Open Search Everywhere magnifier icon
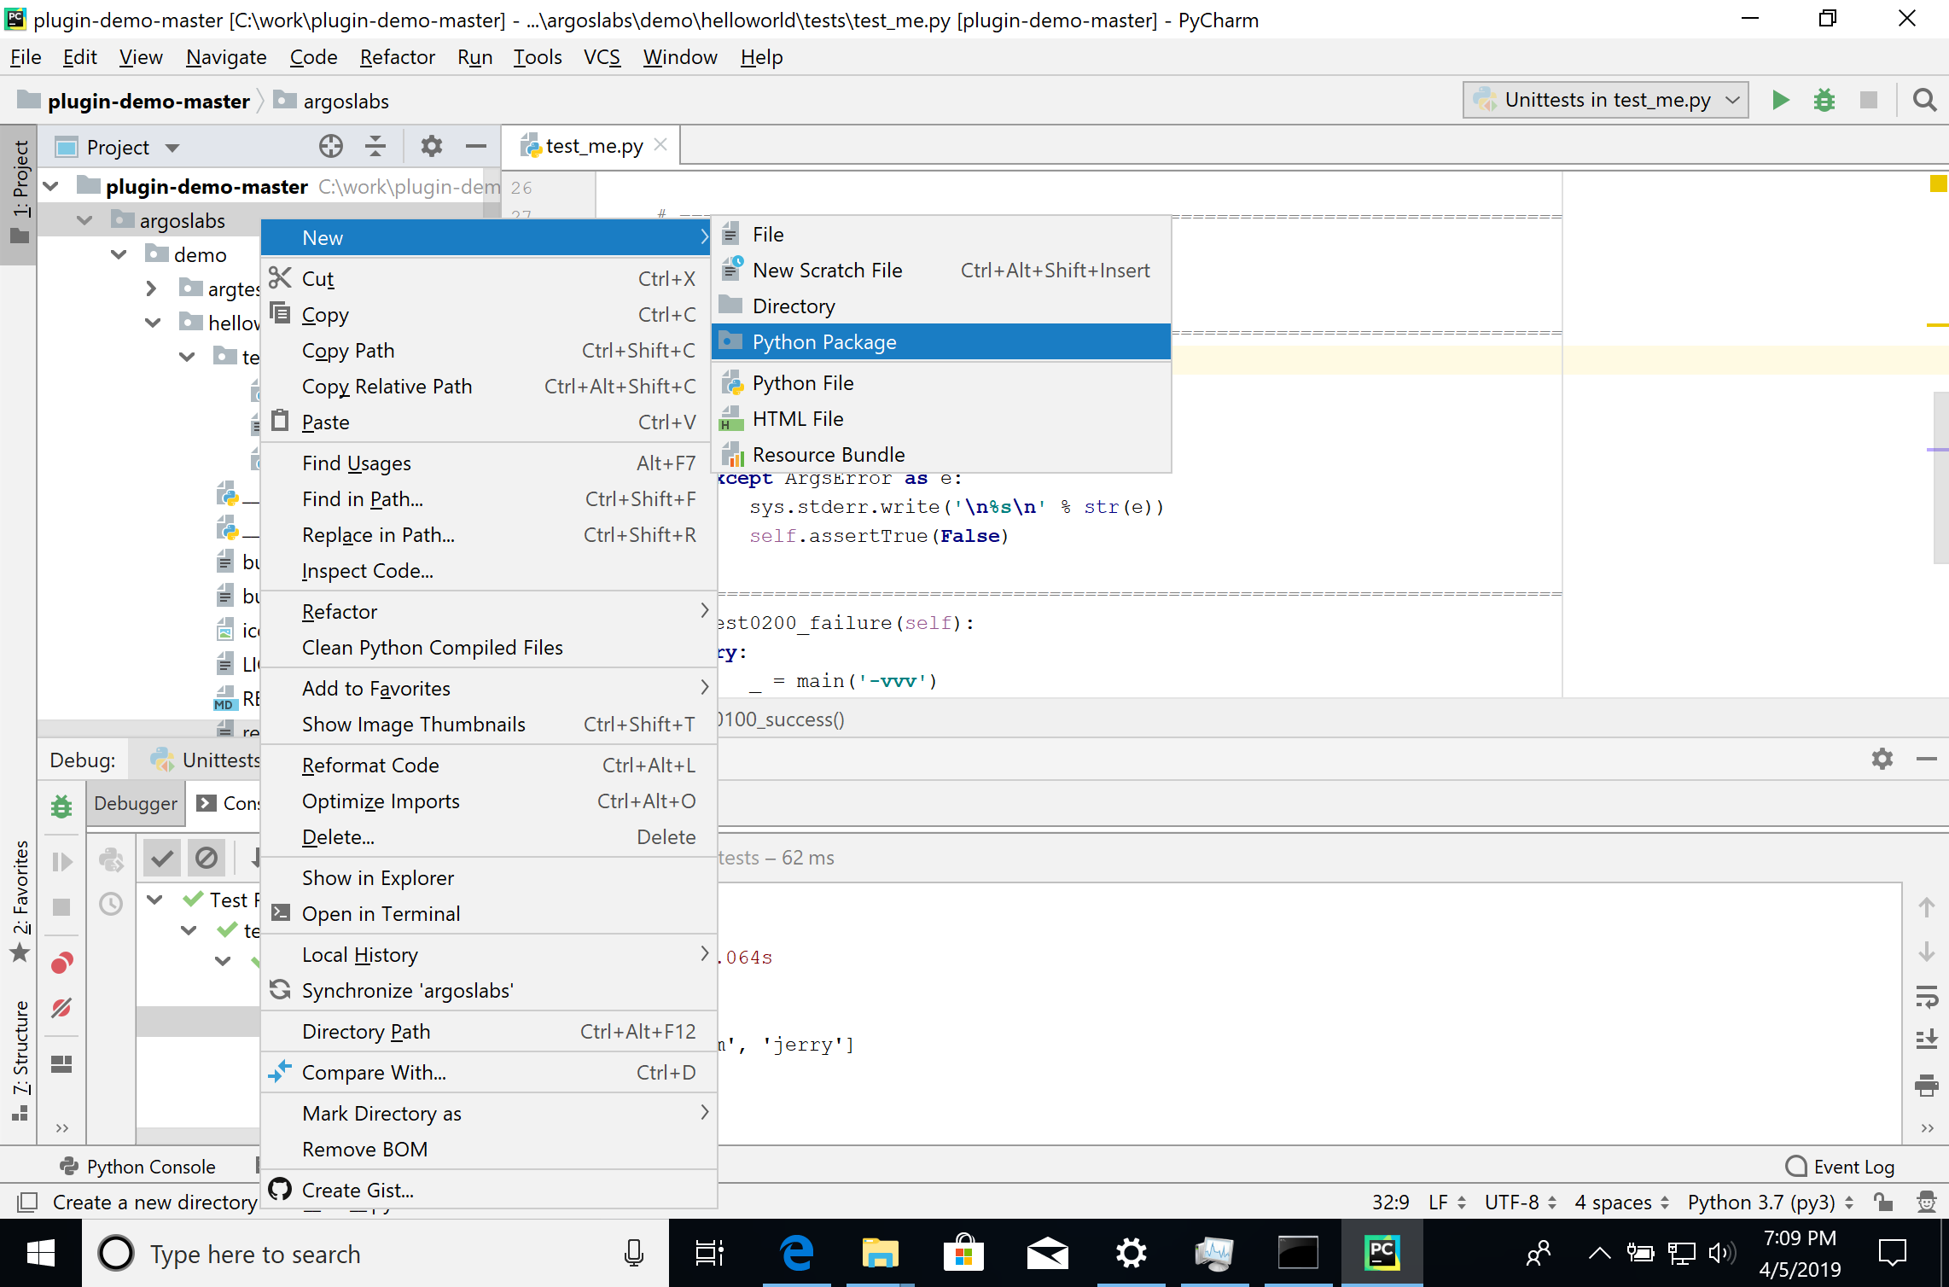Screen dimensions: 1949x1287 [x=1924, y=100]
